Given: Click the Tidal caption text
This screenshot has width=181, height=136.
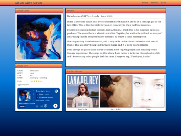Looking at the screenshot, I should 148,109.
